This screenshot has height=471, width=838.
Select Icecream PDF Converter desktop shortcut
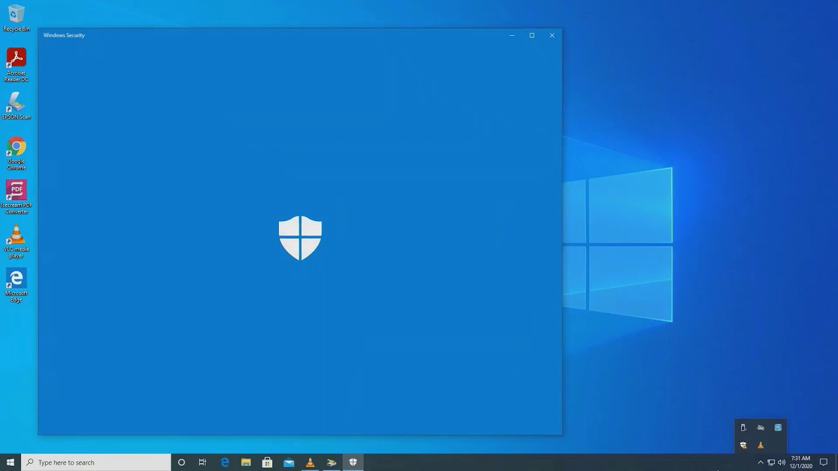coord(16,198)
